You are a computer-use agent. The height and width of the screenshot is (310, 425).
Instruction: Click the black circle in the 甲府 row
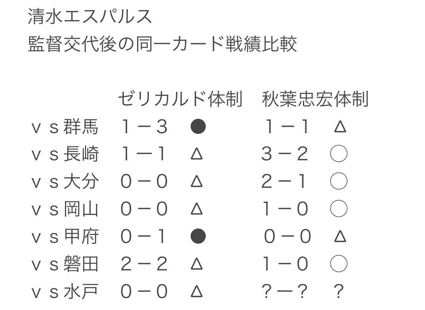pos(198,236)
